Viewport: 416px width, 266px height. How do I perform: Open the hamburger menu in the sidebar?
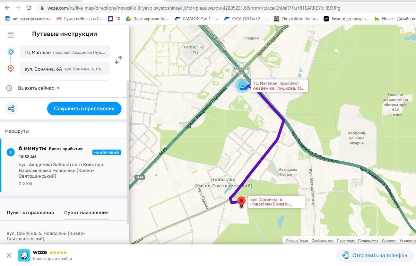point(11,35)
